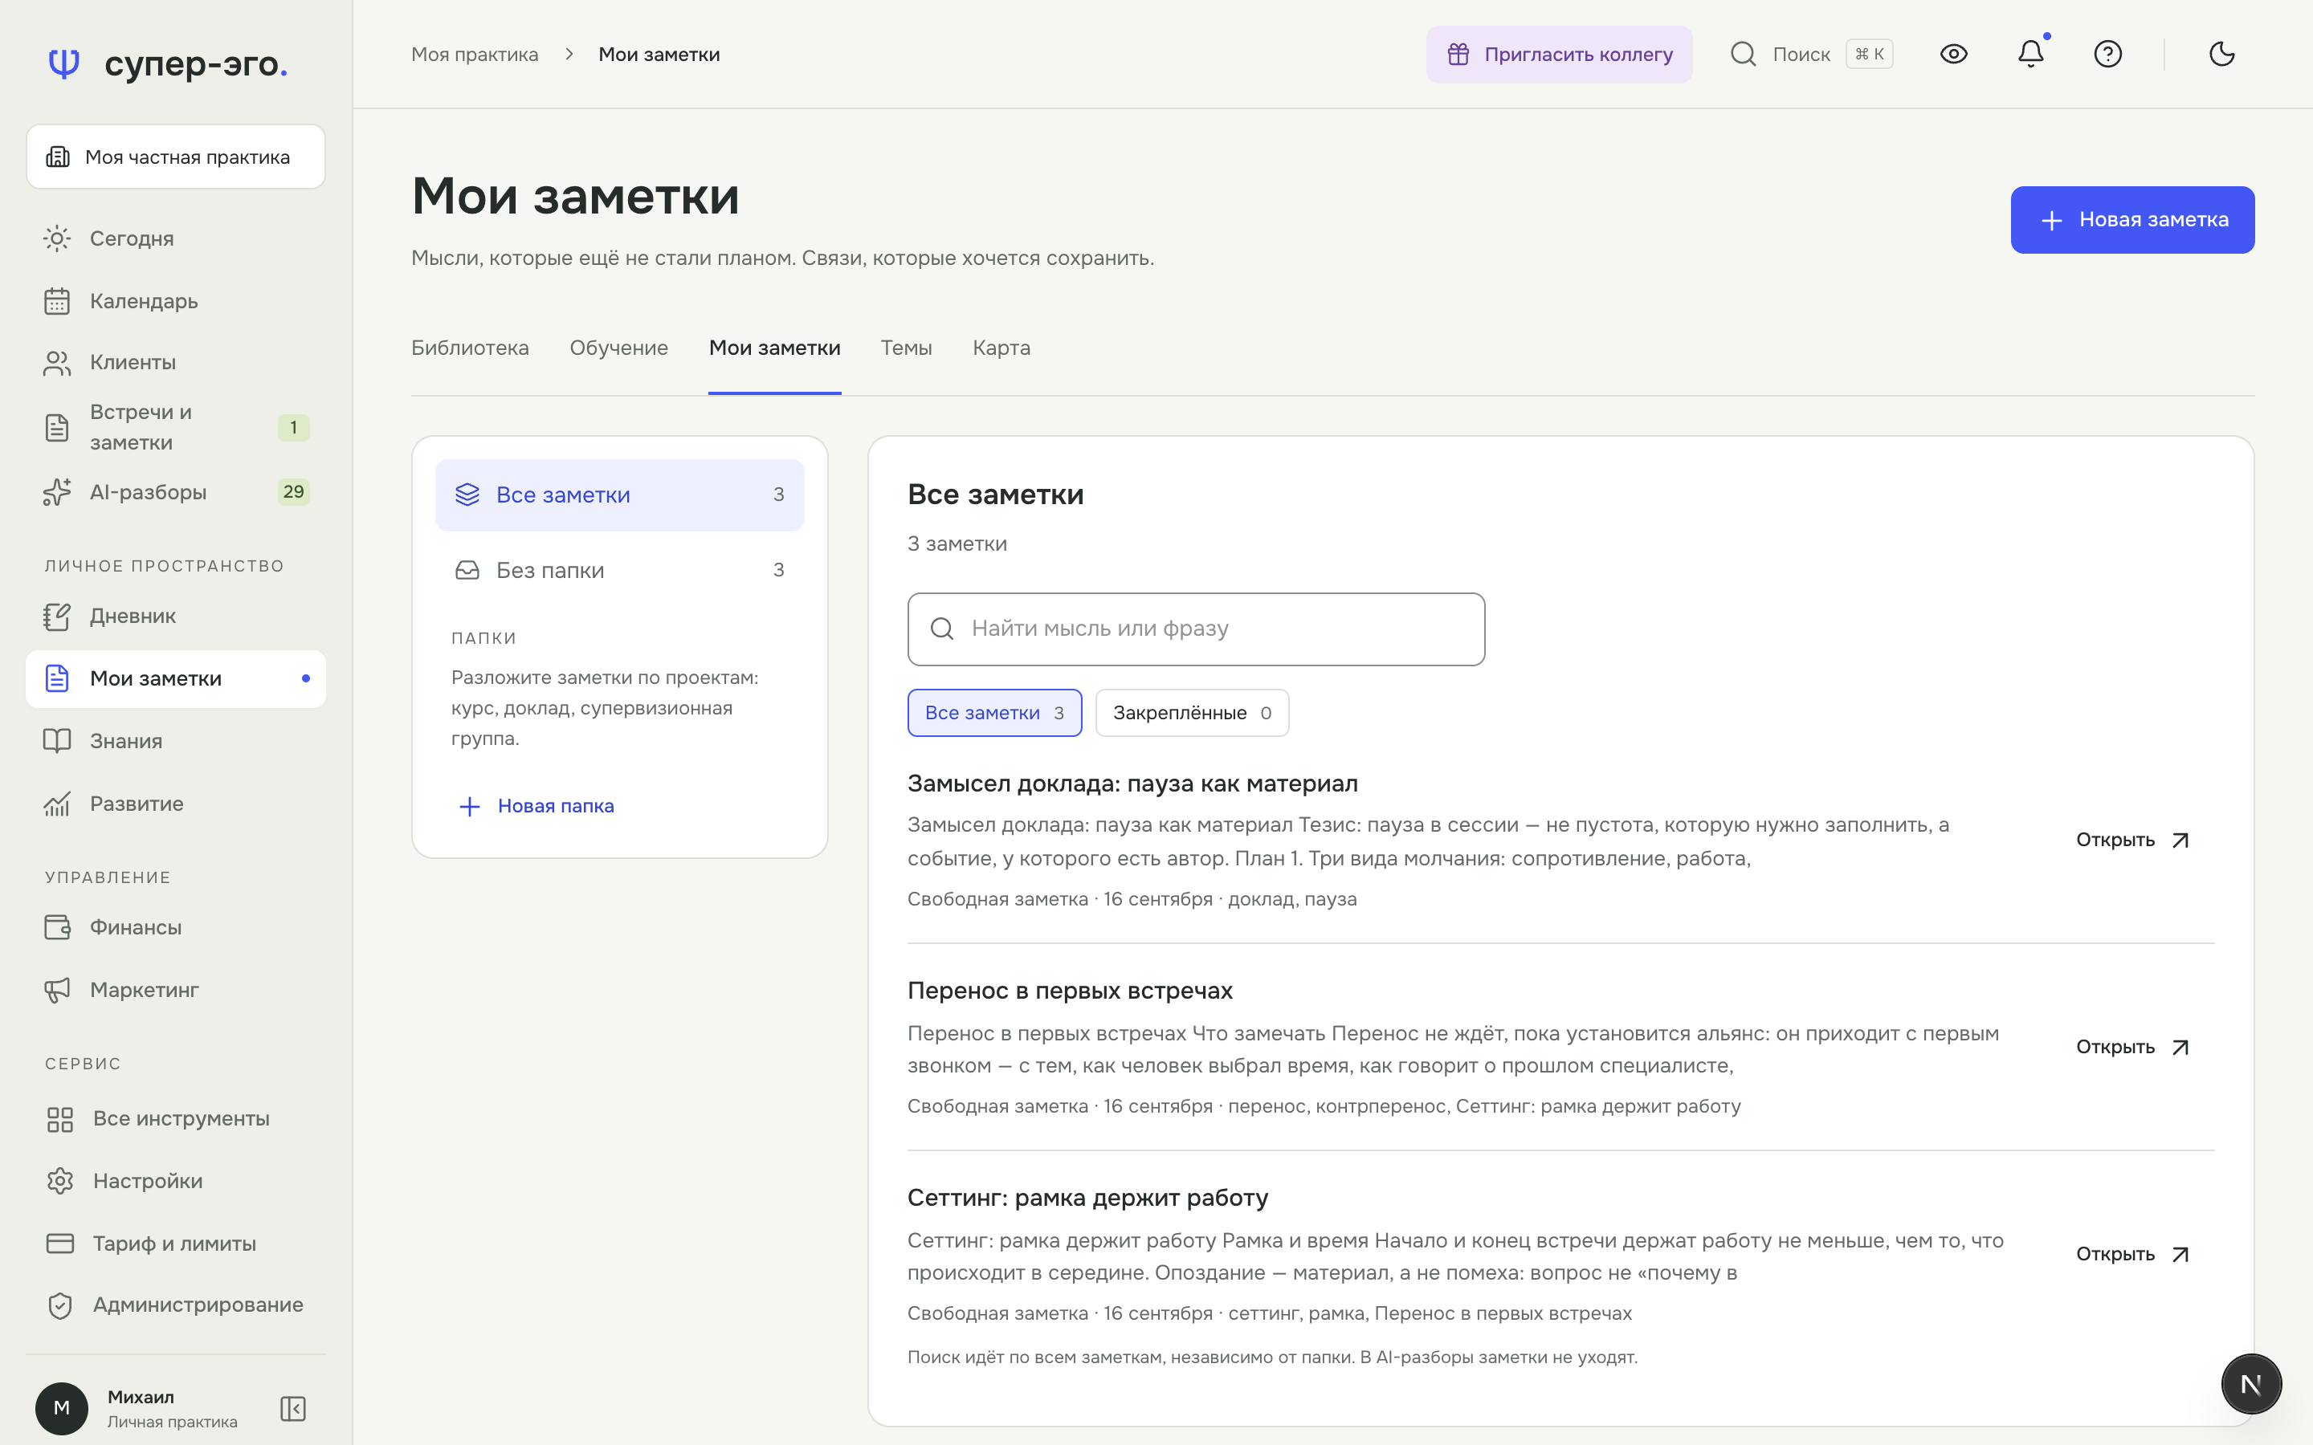Open the Моя частная практика workspace selector

[176, 157]
